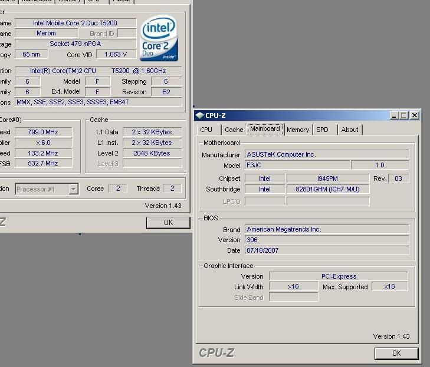The height and width of the screenshot is (367, 430).
Task: Click the Intel Core 2 Duo logo
Action: click(x=159, y=38)
